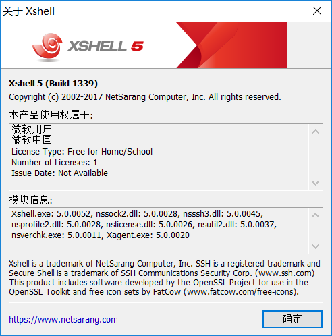Click scroll-up arrow in module info box
The image size is (332, 336).
click(316, 215)
